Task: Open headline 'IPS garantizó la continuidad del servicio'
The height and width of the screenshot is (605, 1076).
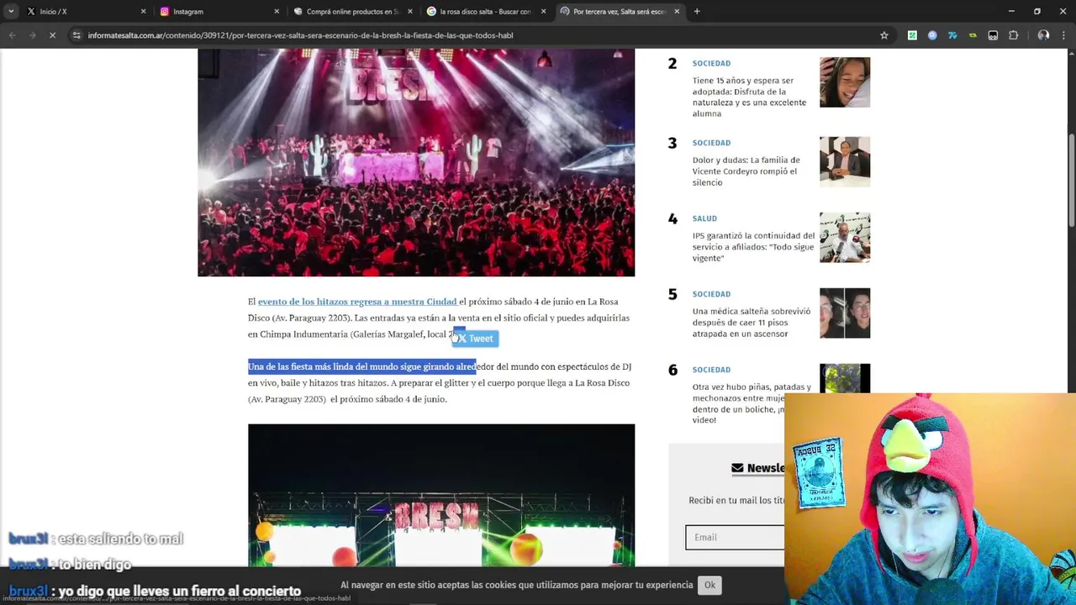Action: tap(753, 247)
